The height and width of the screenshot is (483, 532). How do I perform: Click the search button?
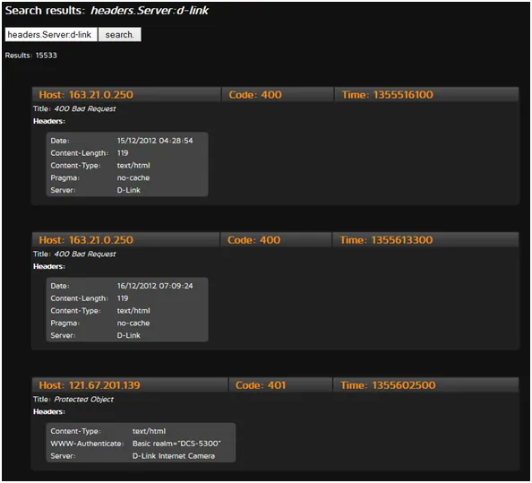[120, 35]
